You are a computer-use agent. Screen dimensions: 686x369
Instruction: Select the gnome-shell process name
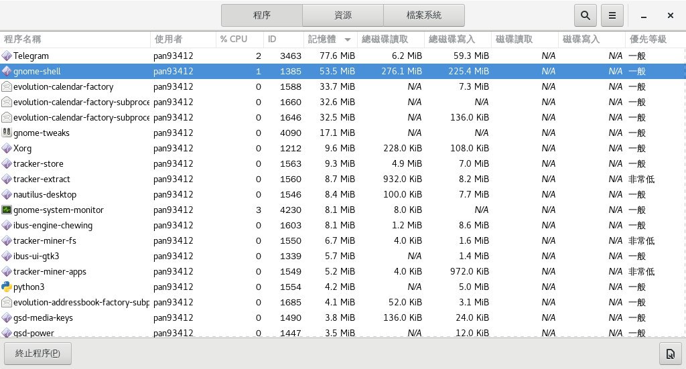pos(37,71)
